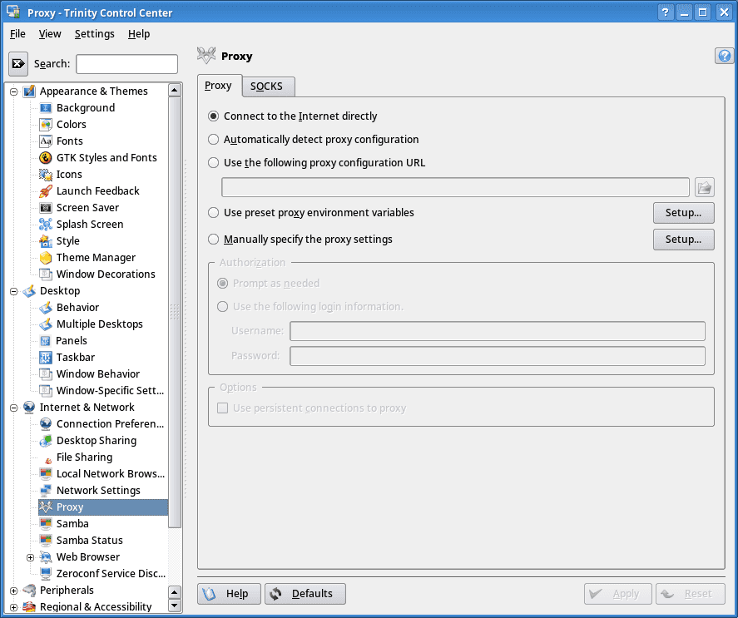738x618 pixels.
Task: Click the proxy configuration URL field
Action: click(456, 187)
